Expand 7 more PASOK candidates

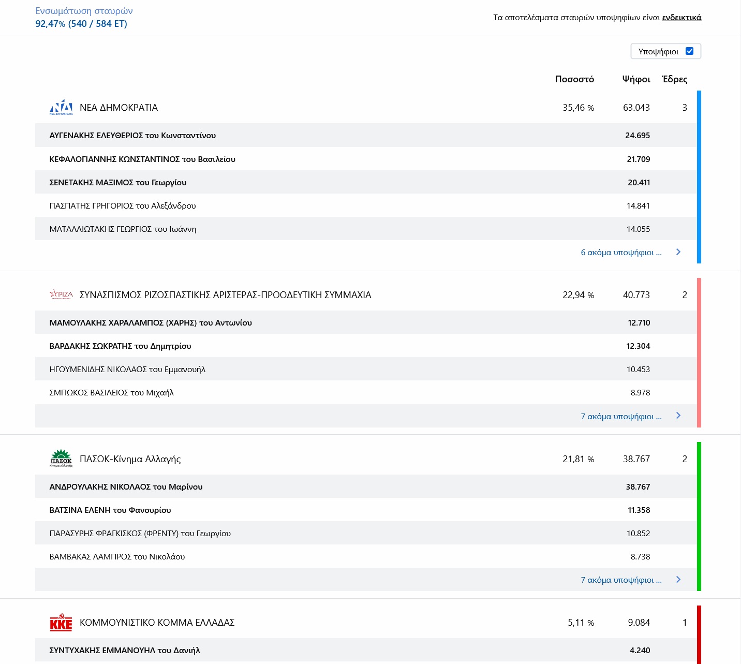[x=621, y=580]
